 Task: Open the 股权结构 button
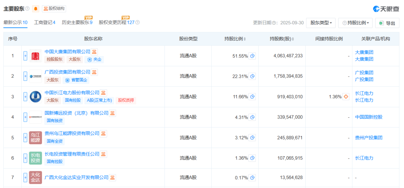click(x=54, y=9)
